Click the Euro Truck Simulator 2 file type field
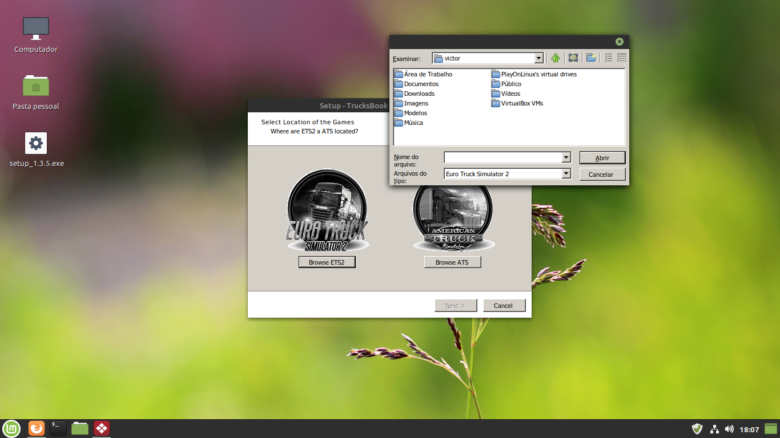Image resolution: width=780 pixels, height=438 pixels. coord(503,174)
